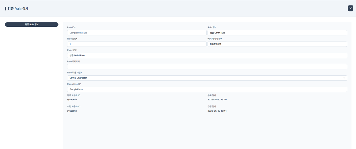Click the 등록 일시 label
356x149 pixels.
[x=212, y=95]
